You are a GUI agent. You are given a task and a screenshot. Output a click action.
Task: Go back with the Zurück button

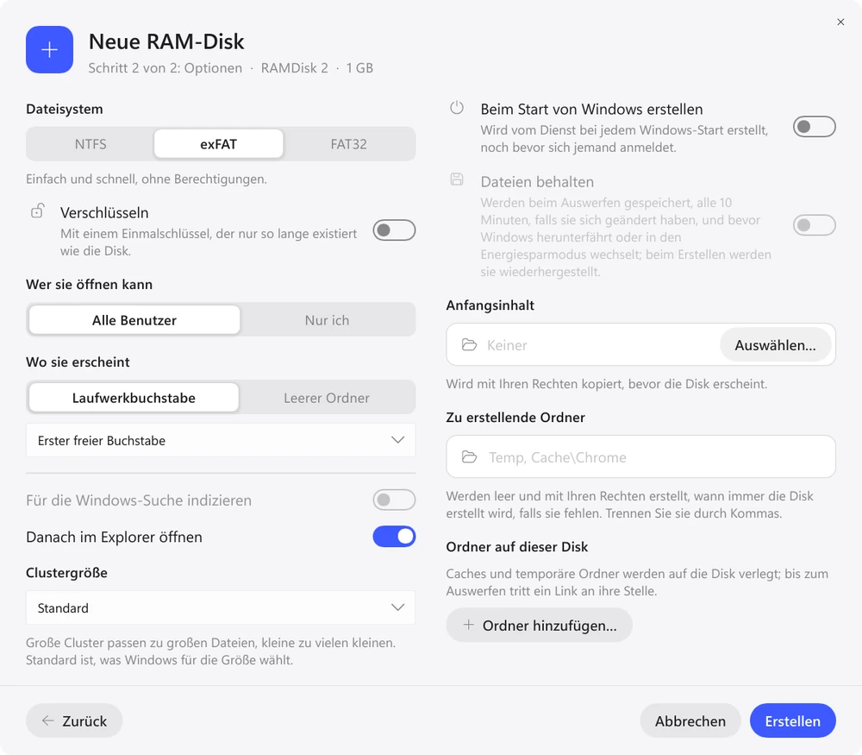(74, 720)
